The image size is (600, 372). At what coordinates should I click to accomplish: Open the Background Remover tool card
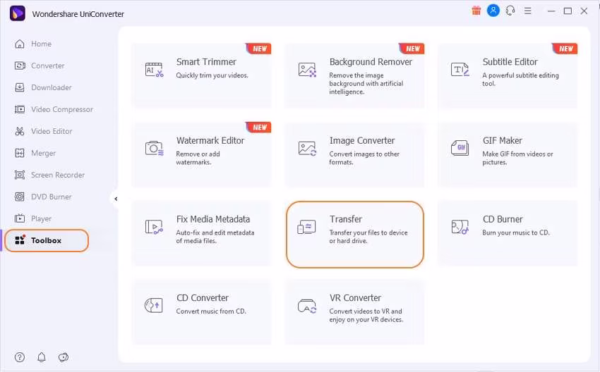354,76
